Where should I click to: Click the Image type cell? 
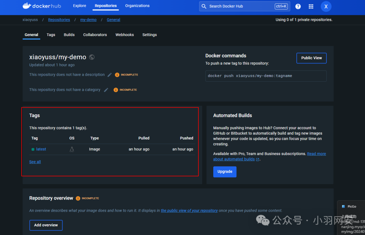(x=94, y=149)
